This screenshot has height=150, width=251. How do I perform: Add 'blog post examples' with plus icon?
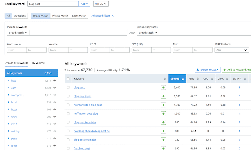(163, 140)
